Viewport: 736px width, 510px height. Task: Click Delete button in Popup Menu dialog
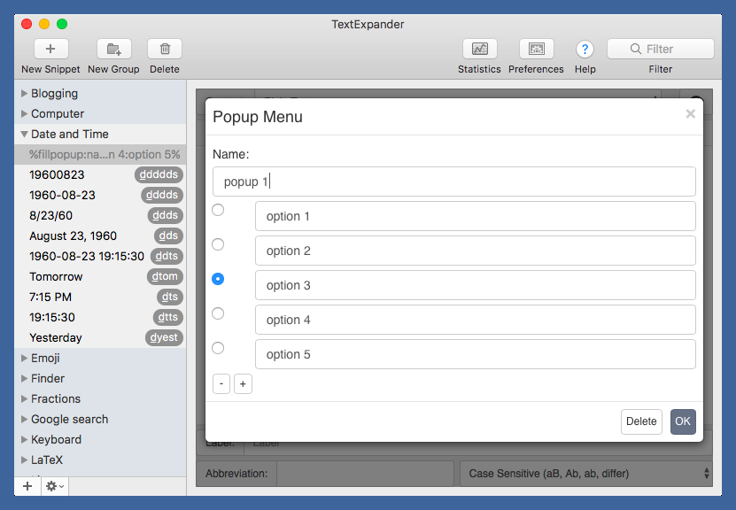pyautogui.click(x=641, y=422)
